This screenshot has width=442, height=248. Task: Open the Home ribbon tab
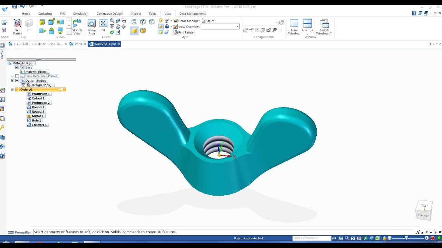[26, 14]
